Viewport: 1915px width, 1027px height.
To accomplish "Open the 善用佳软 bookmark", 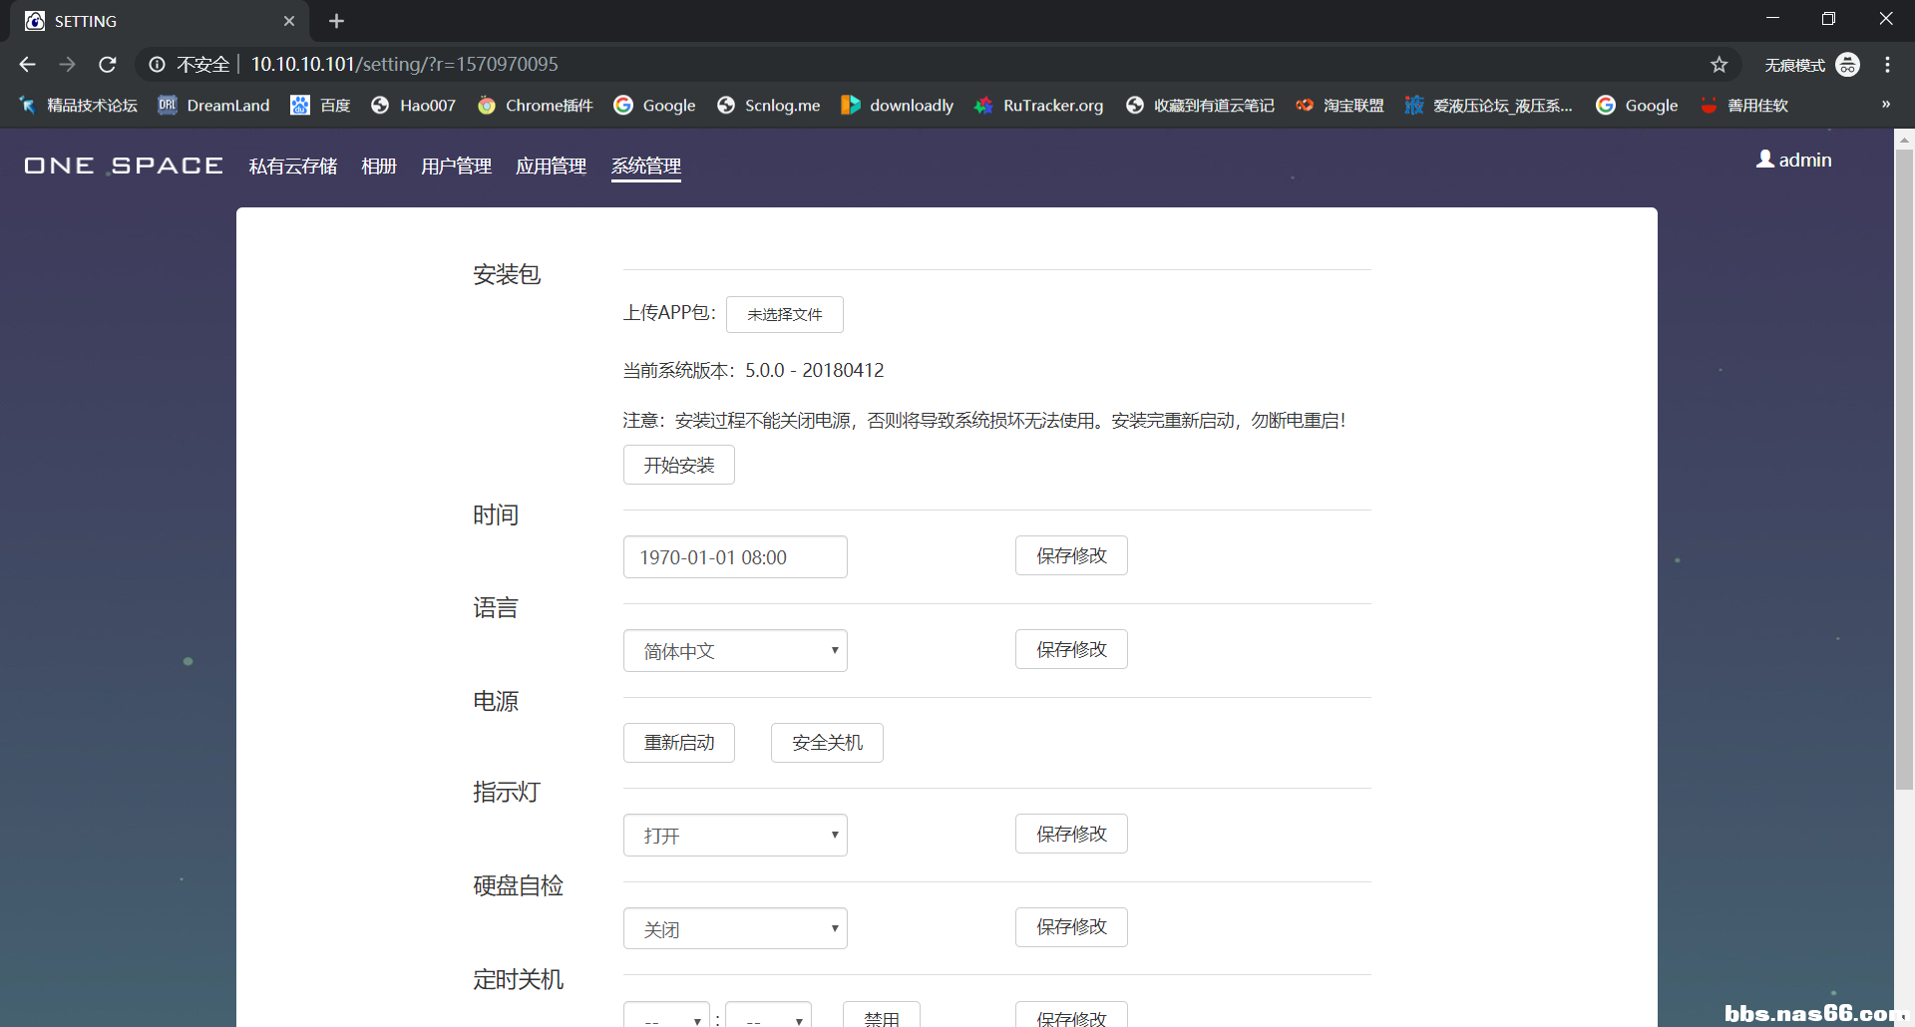I will tap(1743, 106).
